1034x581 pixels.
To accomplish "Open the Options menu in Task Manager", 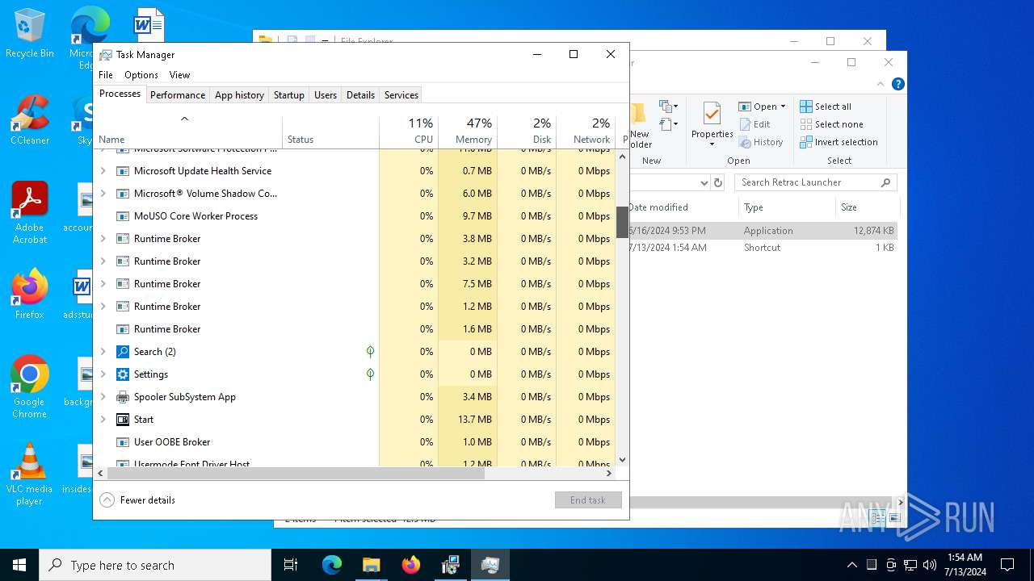I will point(141,75).
